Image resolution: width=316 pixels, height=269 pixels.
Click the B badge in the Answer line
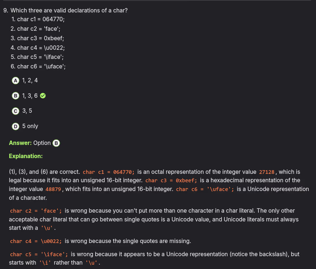pos(56,143)
